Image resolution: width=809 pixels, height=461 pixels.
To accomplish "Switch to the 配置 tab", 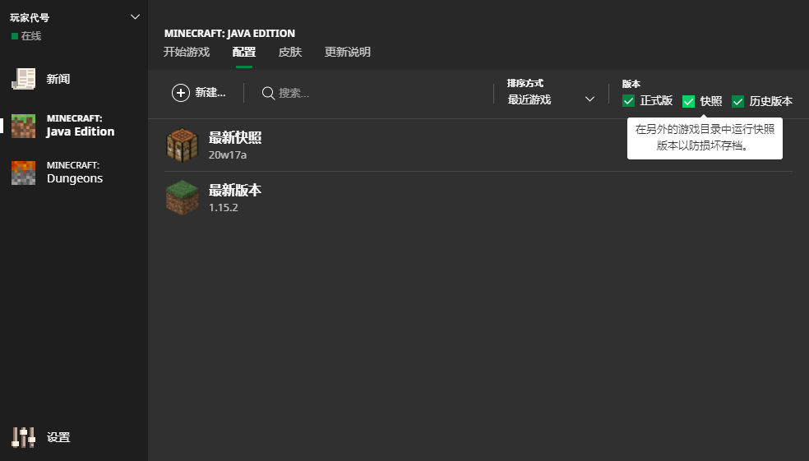I will point(244,52).
